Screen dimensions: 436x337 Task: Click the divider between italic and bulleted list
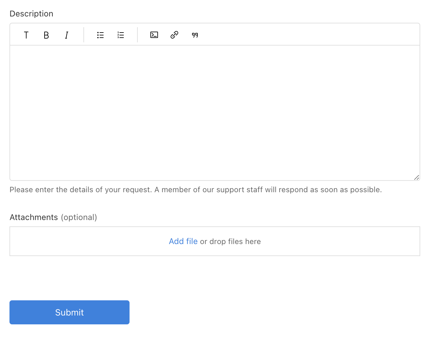(x=84, y=35)
